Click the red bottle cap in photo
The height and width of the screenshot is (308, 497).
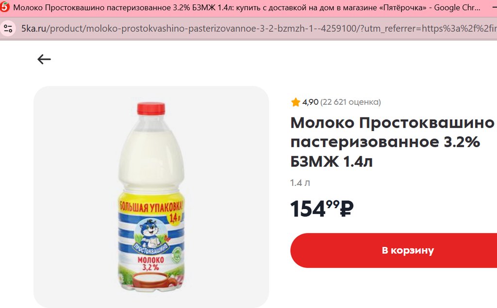point(151,108)
